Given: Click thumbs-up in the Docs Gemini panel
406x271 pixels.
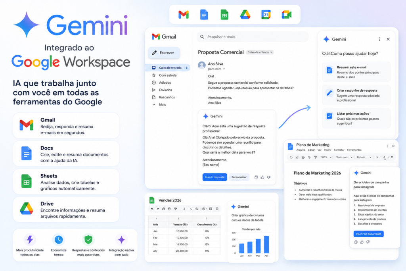Looking at the screenshot, I should point(362,242).
